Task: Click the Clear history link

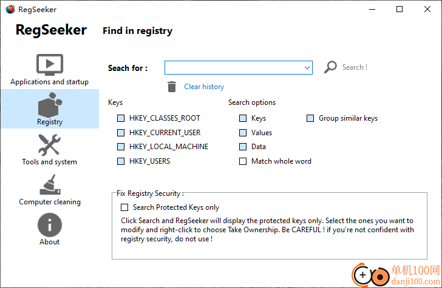Action: (x=204, y=87)
